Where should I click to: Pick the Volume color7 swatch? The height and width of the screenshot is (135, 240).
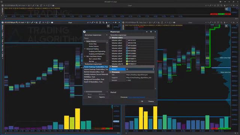coord(127,56)
